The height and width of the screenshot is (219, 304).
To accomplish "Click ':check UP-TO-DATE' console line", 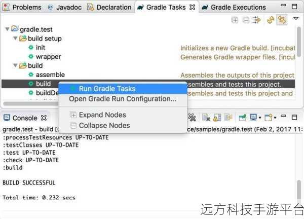I will 30,160.
